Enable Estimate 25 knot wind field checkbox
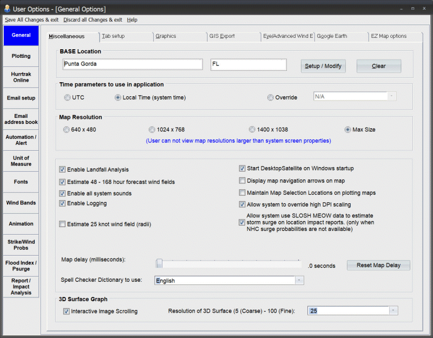433x338 pixels. pyautogui.click(x=63, y=224)
